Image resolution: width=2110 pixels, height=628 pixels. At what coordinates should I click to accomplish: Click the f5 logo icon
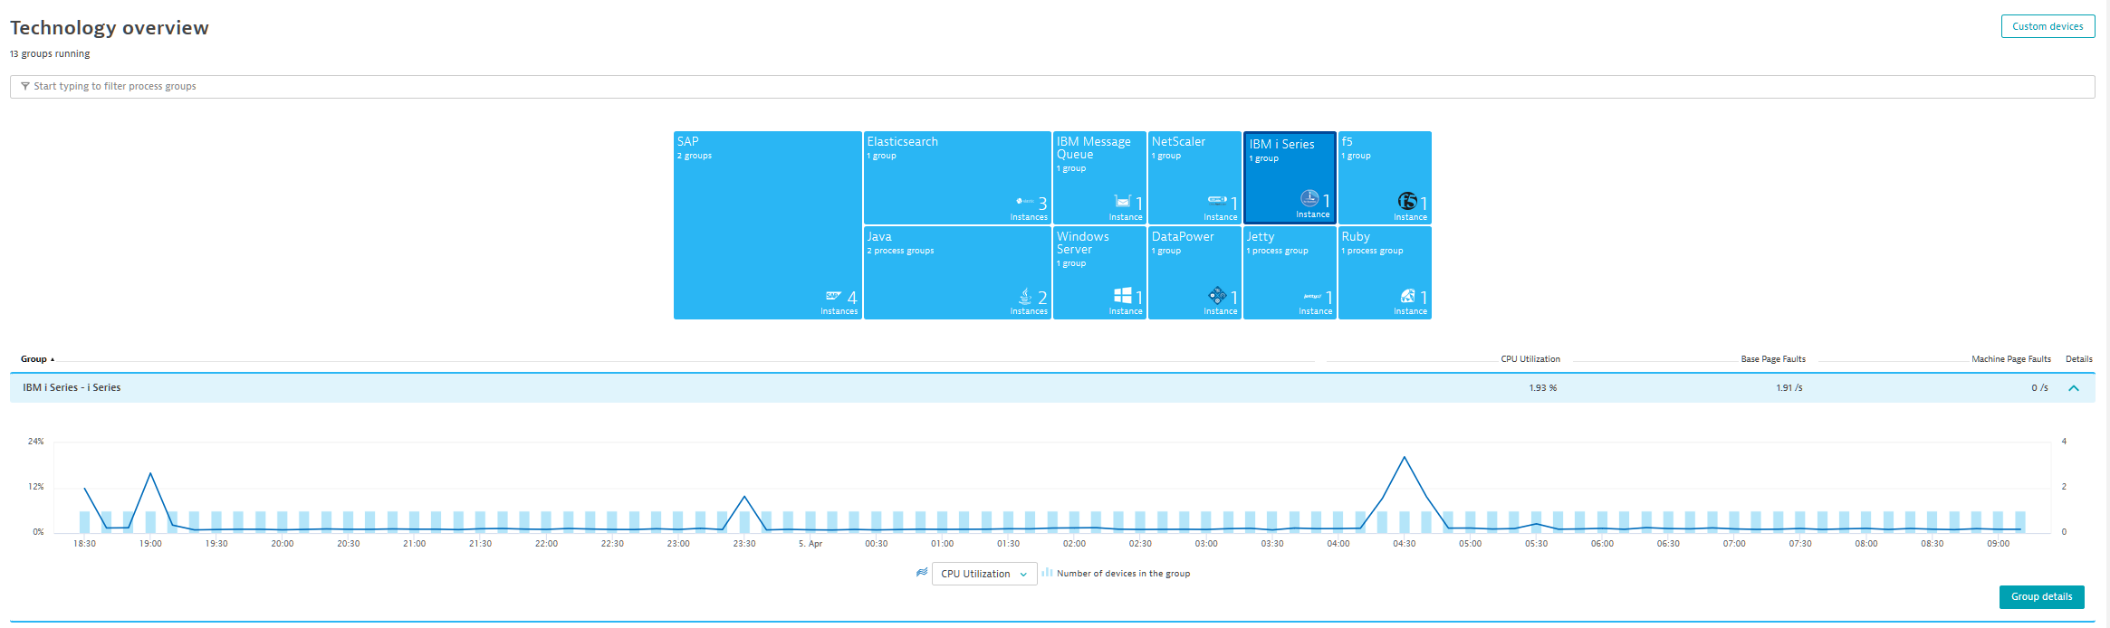click(1407, 201)
